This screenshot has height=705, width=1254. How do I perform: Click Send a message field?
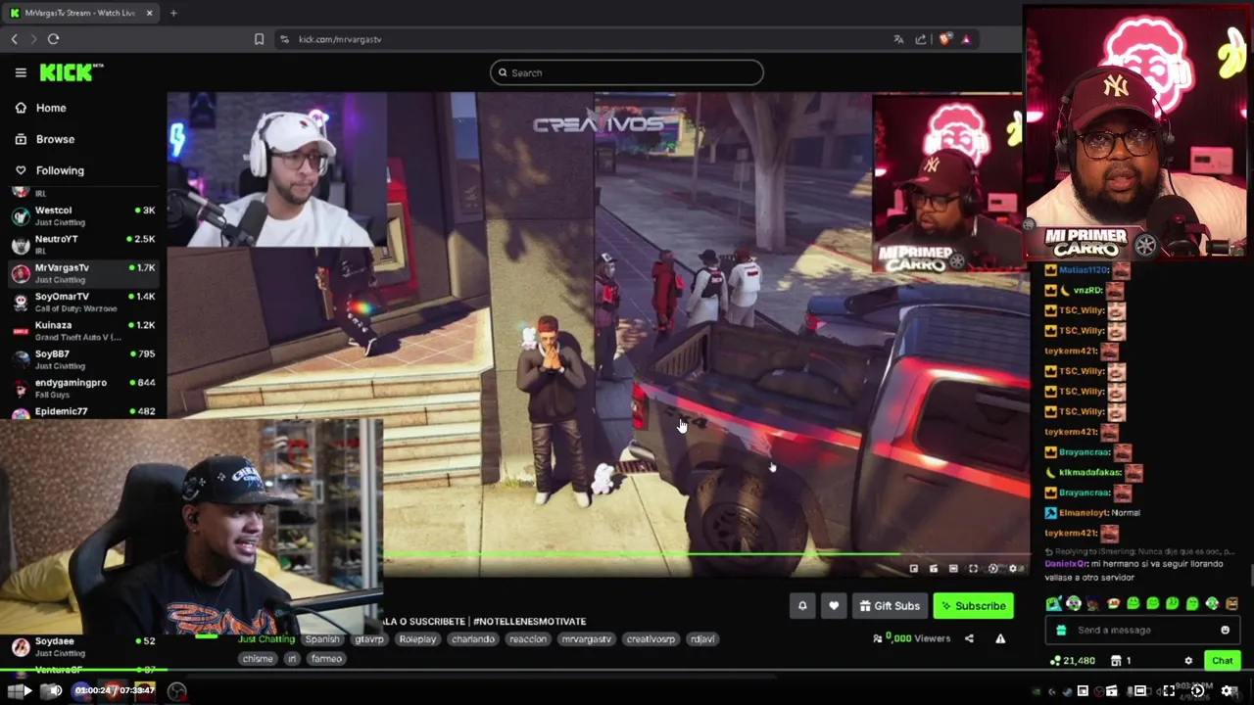coord(1141,631)
